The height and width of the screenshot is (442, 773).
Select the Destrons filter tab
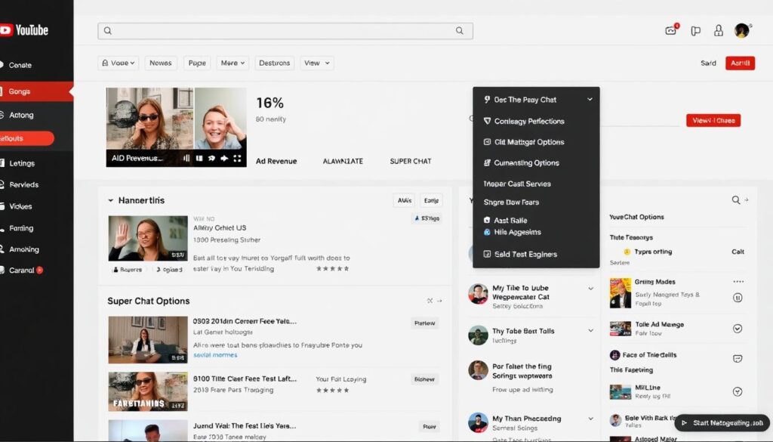click(275, 63)
